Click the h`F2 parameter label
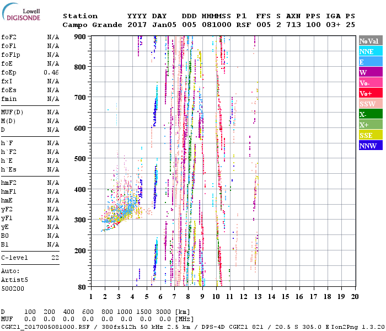Image resolution: width=386 pixels, height=331 pixels. pos(9,152)
